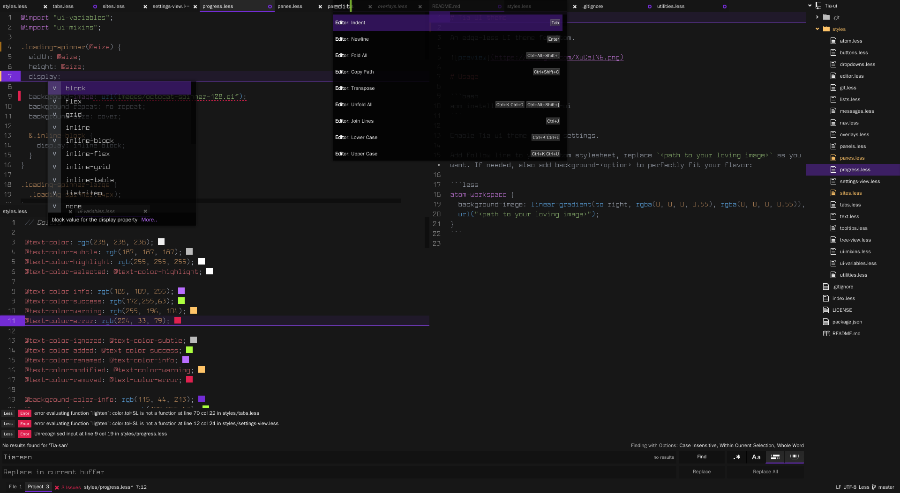
Task: Click the @text-color-info purple swatch
Action: (181, 291)
